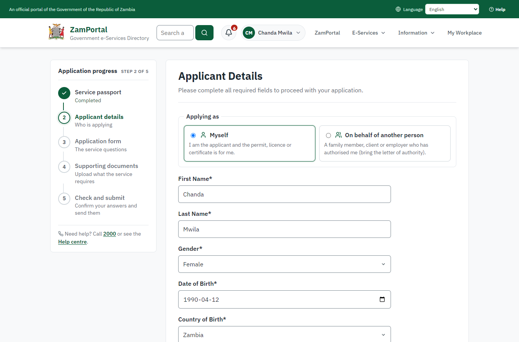Screen dimensions: 519x342
Task: Click the step 4 circle indicator
Action: [64, 167]
